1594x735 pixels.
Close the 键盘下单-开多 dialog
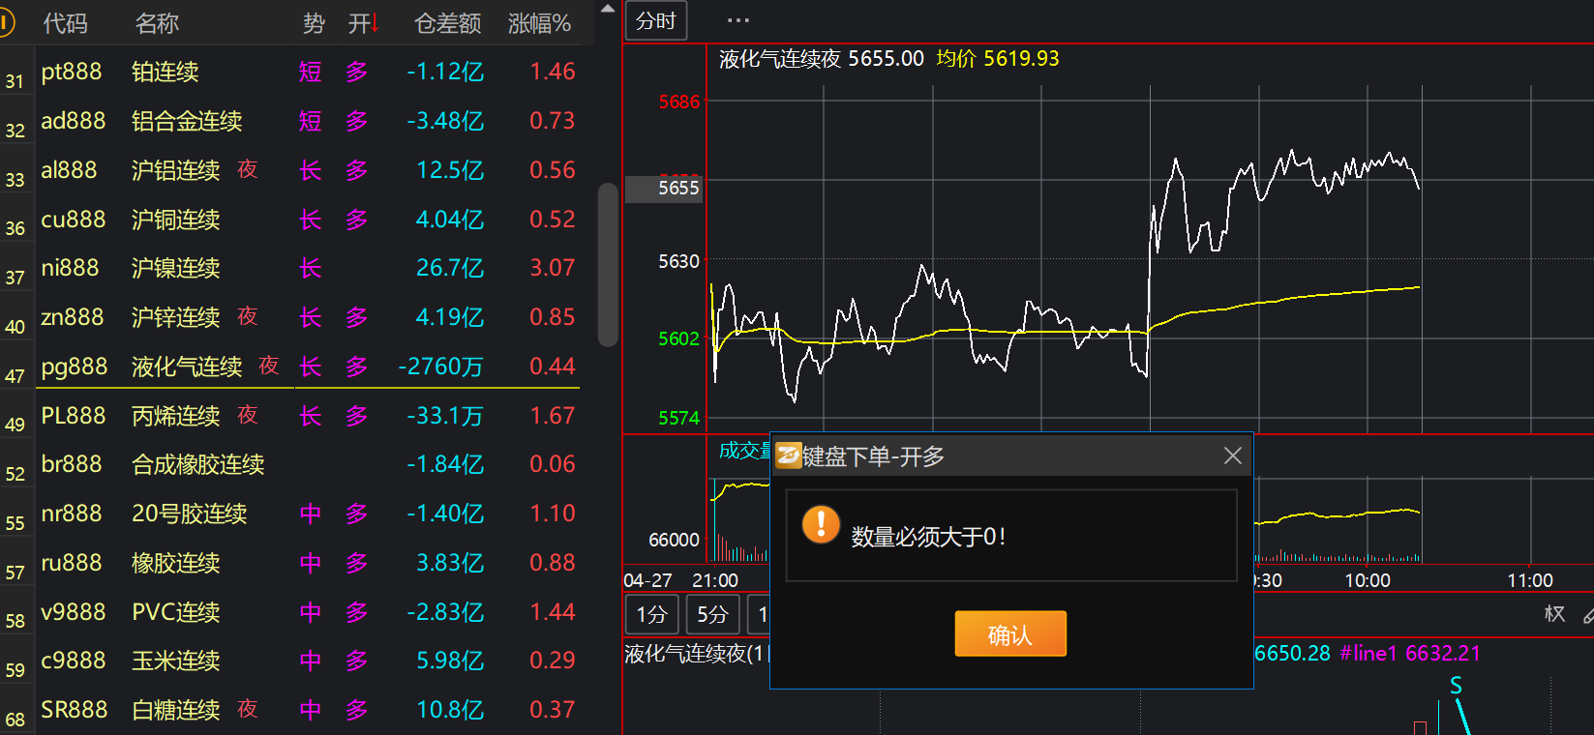(1232, 456)
